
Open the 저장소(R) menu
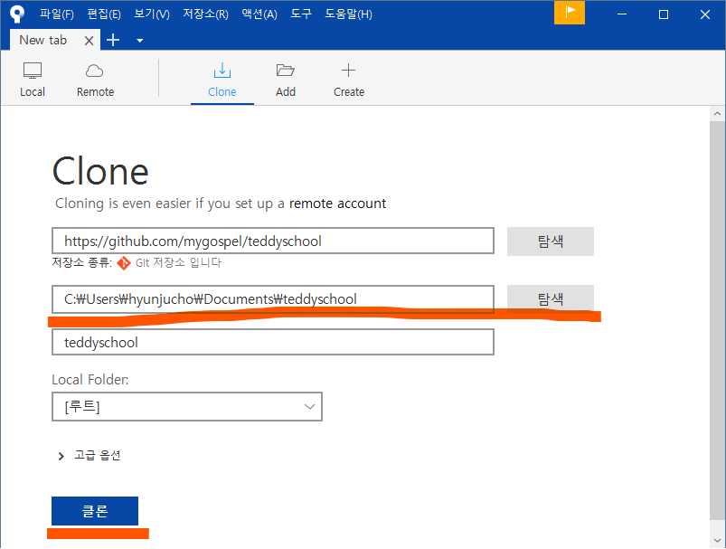coord(205,14)
